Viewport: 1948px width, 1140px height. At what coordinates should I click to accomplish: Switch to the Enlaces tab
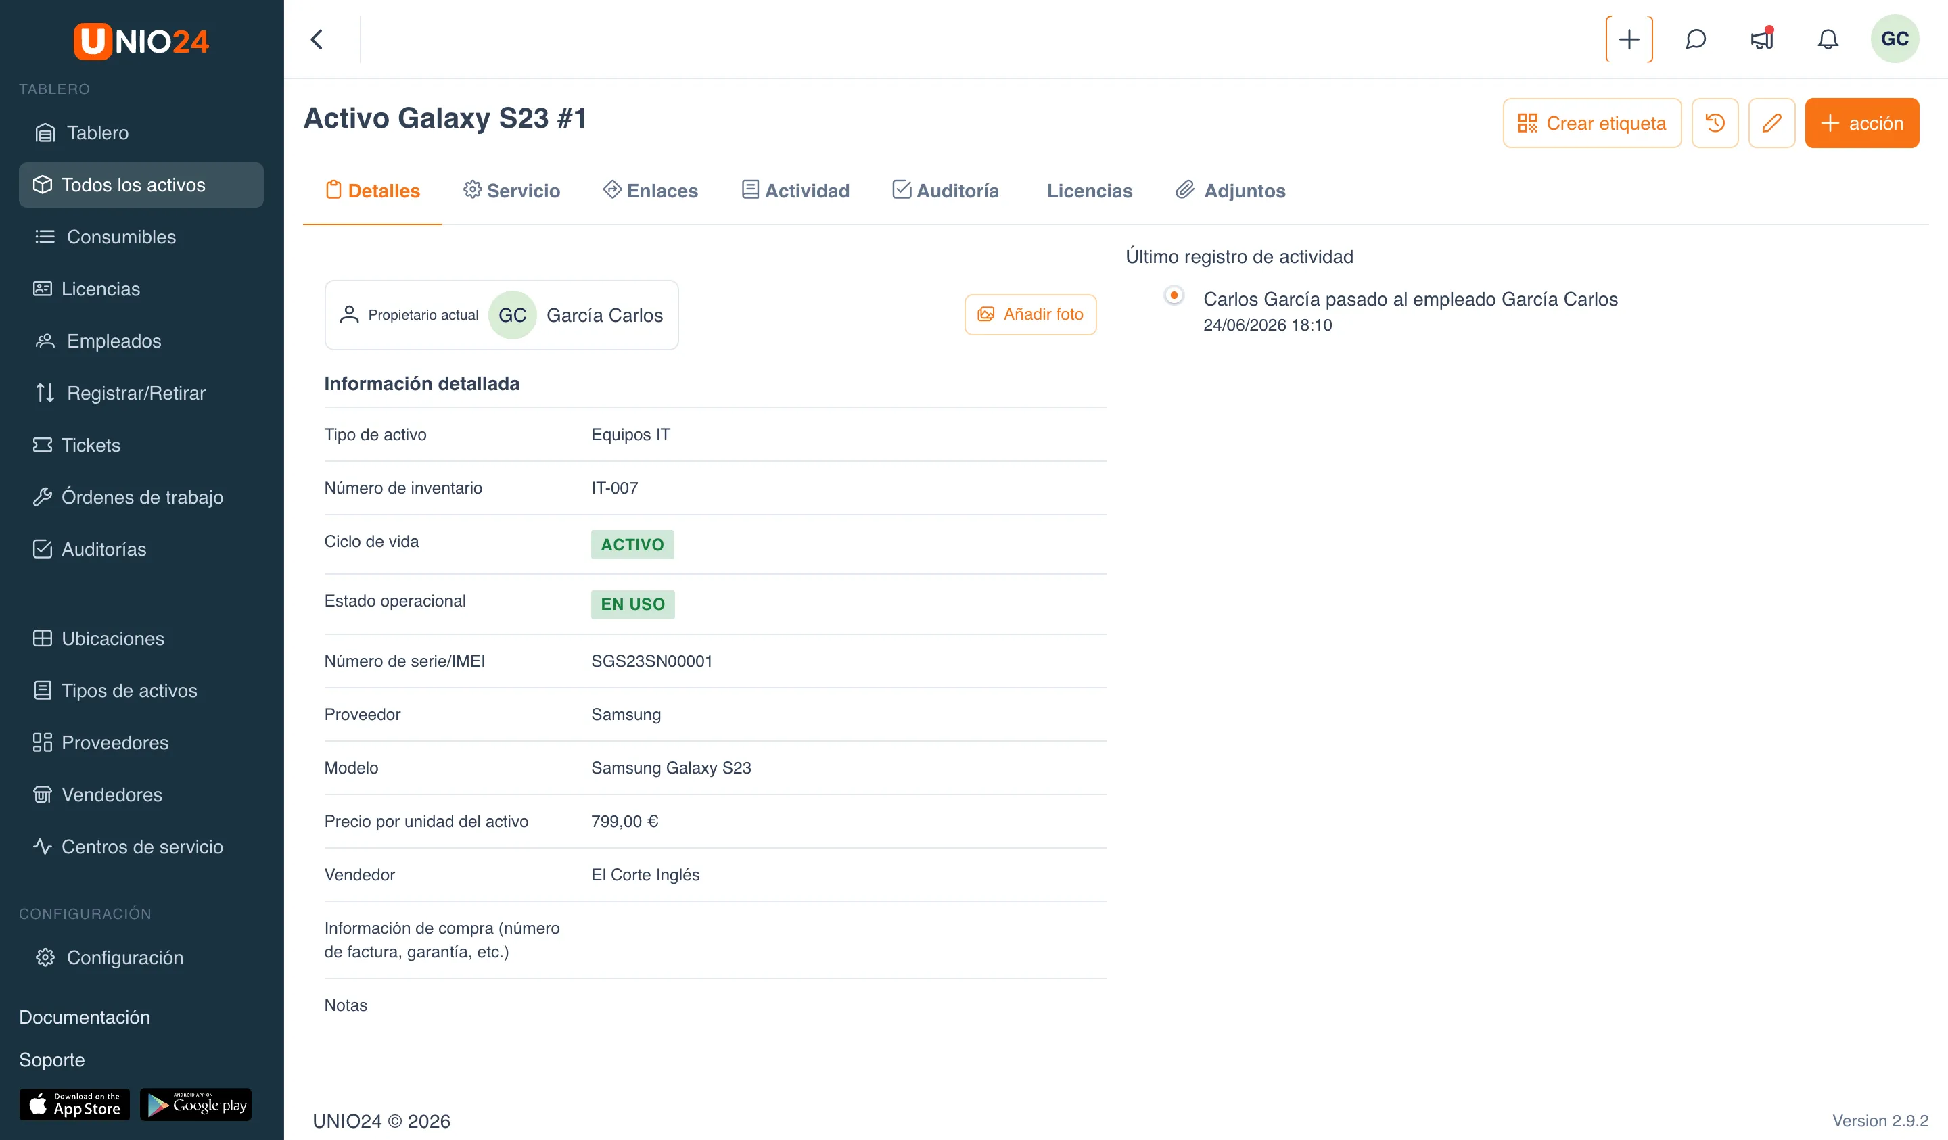[651, 190]
